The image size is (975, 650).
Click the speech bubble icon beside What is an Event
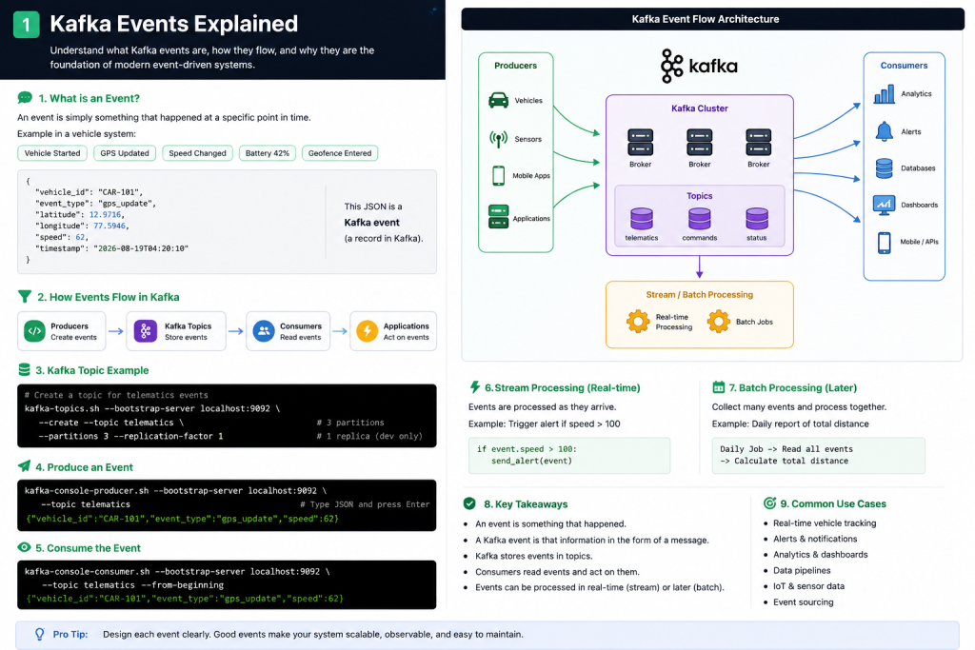coord(25,98)
